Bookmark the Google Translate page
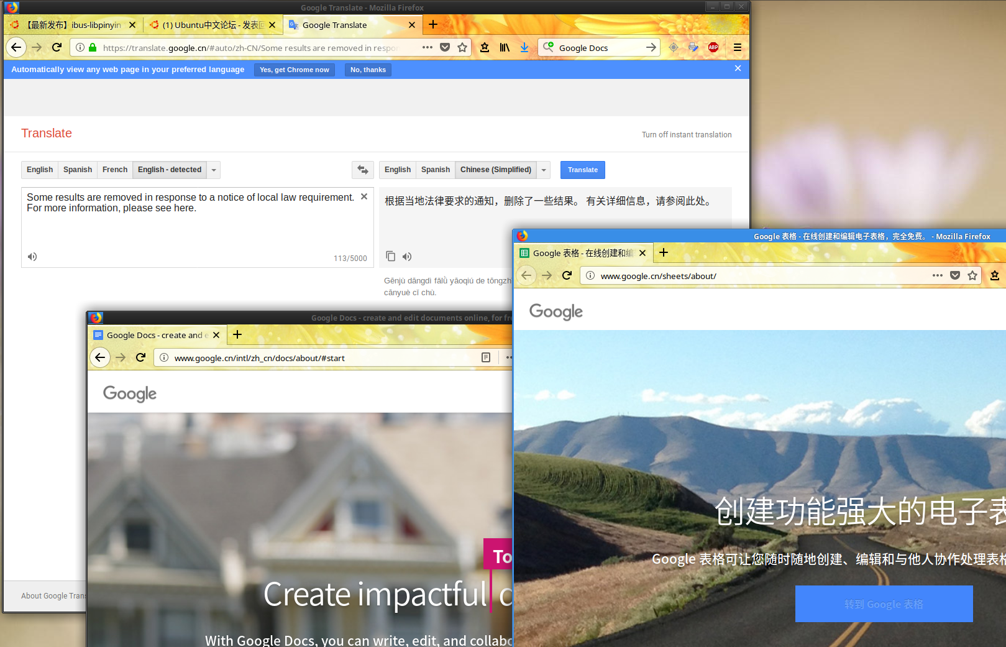 pyautogui.click(x=462, y=47)
